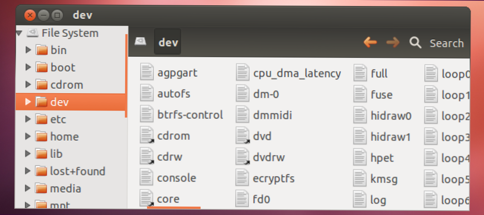Open the boot folder in sidebar

[x=63, y=68]
